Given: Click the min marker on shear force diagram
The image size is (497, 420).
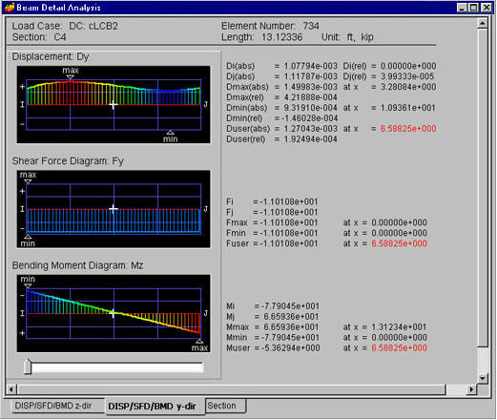Looking at the screenshot, I should [x=28, y=237].
